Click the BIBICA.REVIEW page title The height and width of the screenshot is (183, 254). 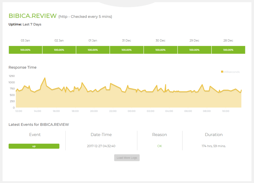coord(32,16)
